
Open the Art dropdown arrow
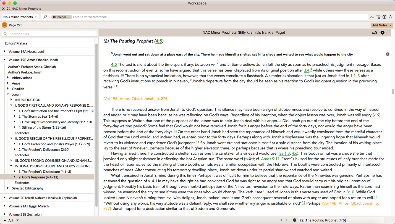click(x=17, y=220)
